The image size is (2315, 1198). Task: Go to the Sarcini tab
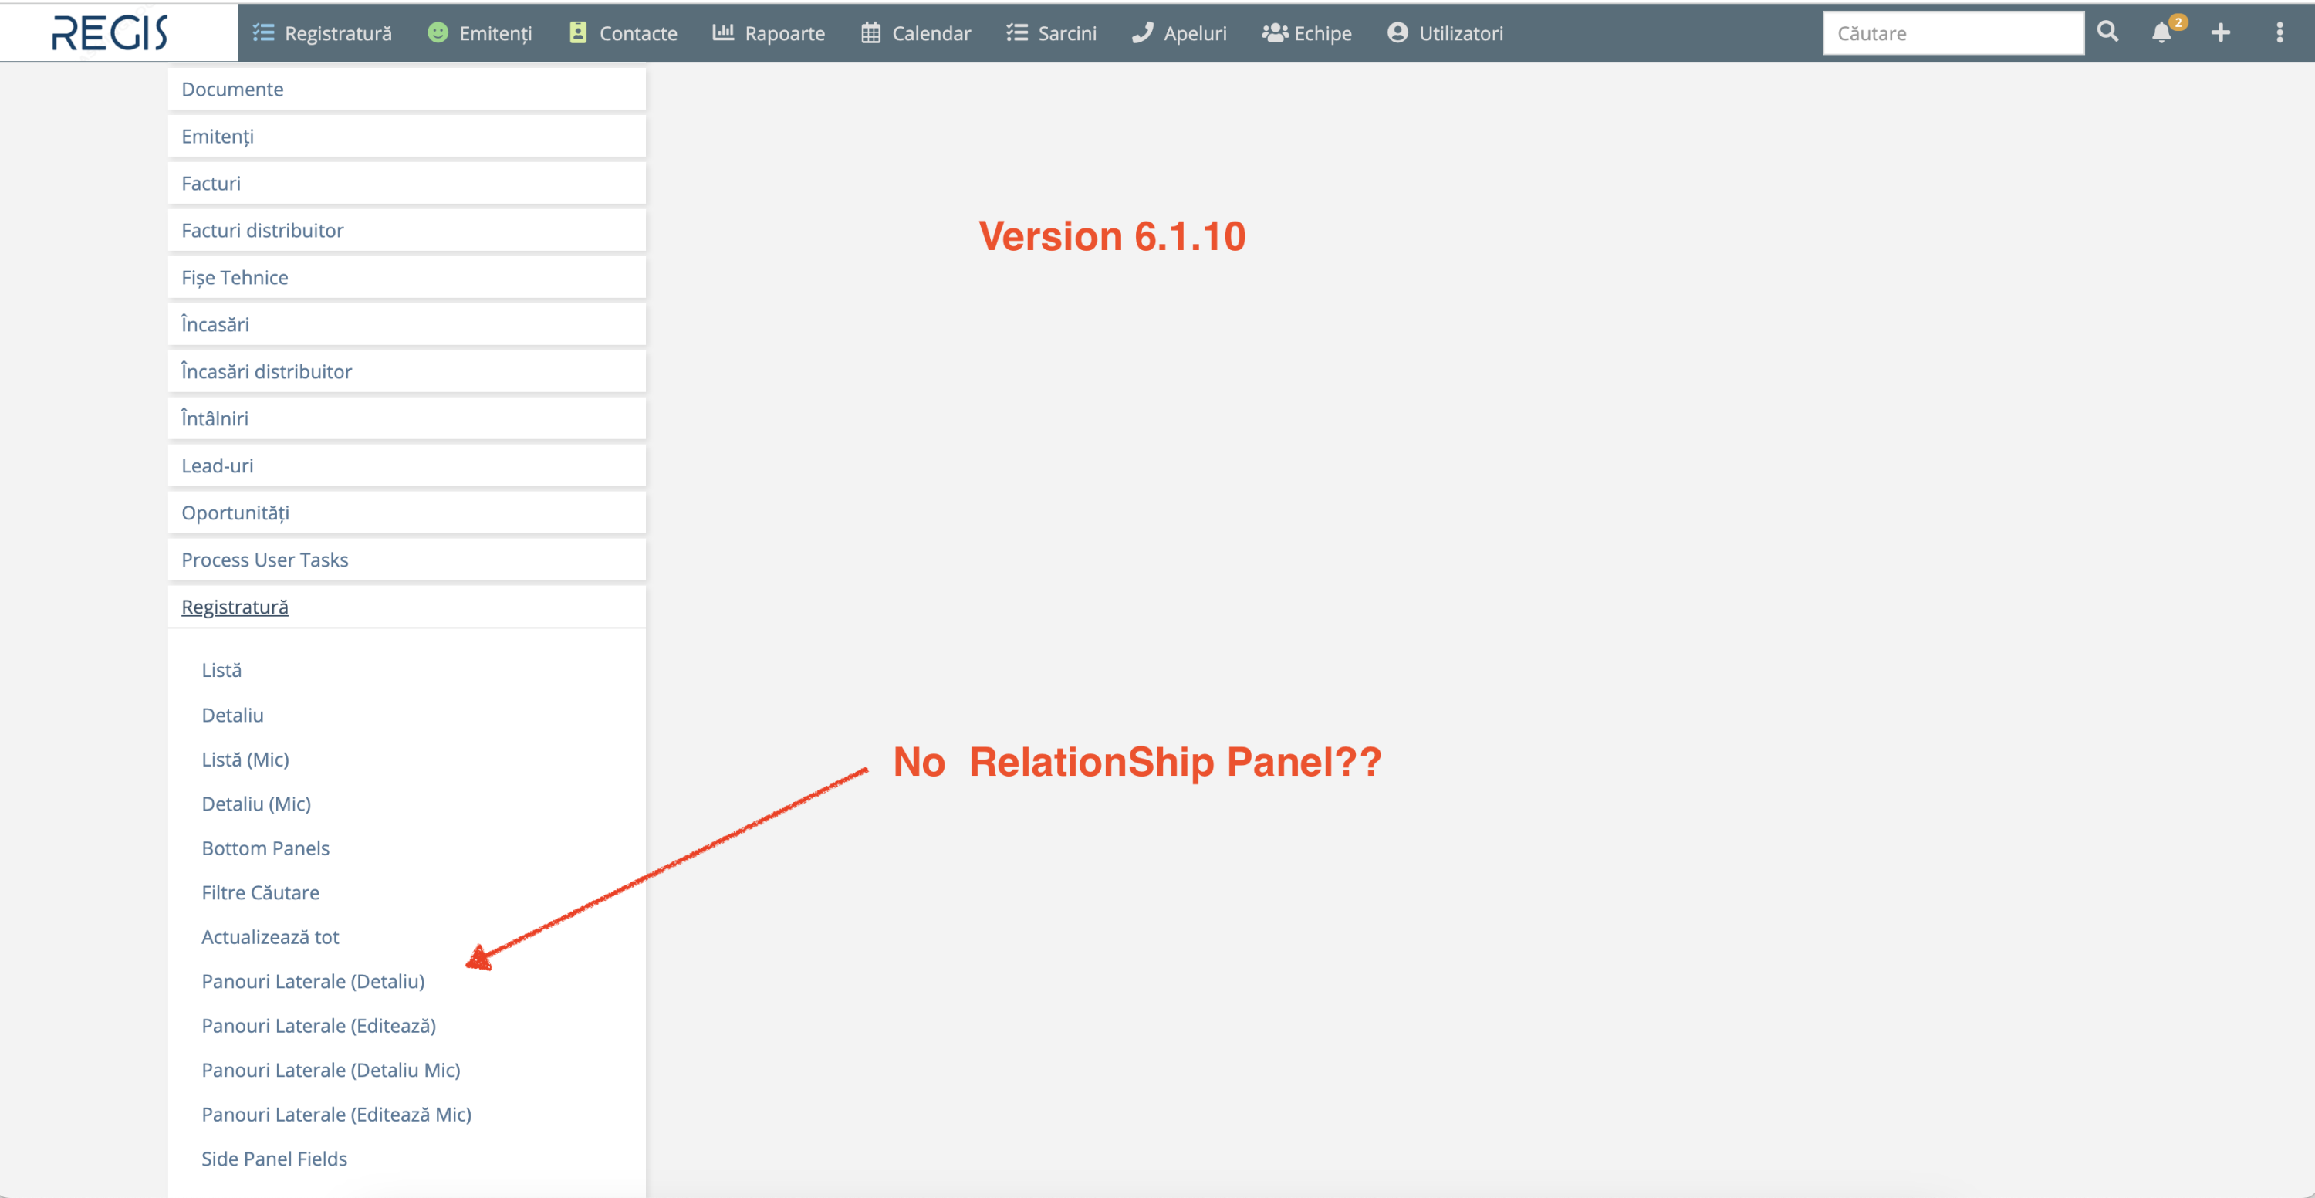point(1052,32)
